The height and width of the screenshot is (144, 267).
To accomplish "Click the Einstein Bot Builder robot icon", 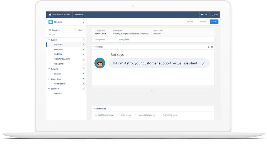I will tap(50, 15).
